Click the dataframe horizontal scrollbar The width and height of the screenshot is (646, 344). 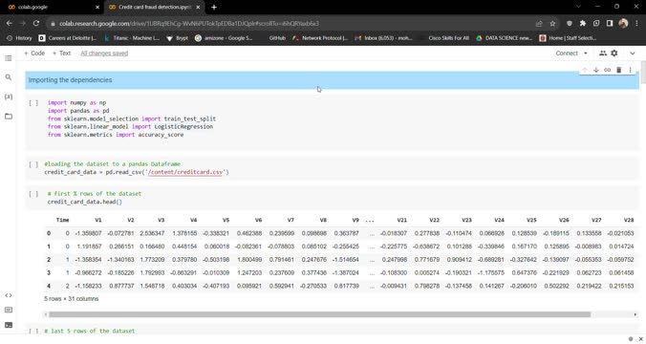(x=319, y=314)
